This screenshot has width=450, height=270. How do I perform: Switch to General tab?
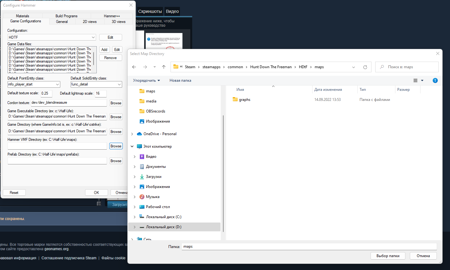[x=62, y=22]
